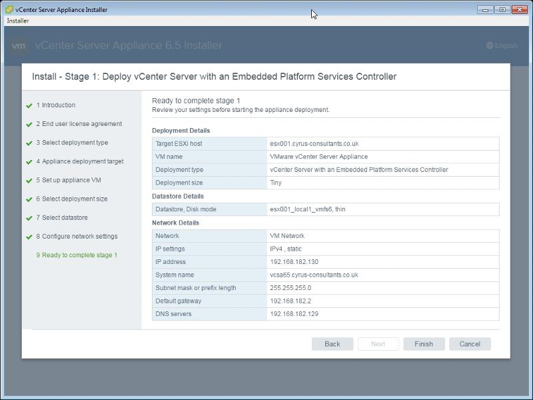Click the checkmark beside Configure network settings
Image resolution: width=533 pixels, height=400 pixels.
click(x=29, y=237)
